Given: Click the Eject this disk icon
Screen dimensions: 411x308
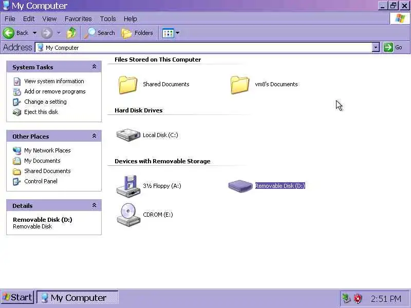Looking at the screenshot, I should pyautogui.click(x=17, y=112).
